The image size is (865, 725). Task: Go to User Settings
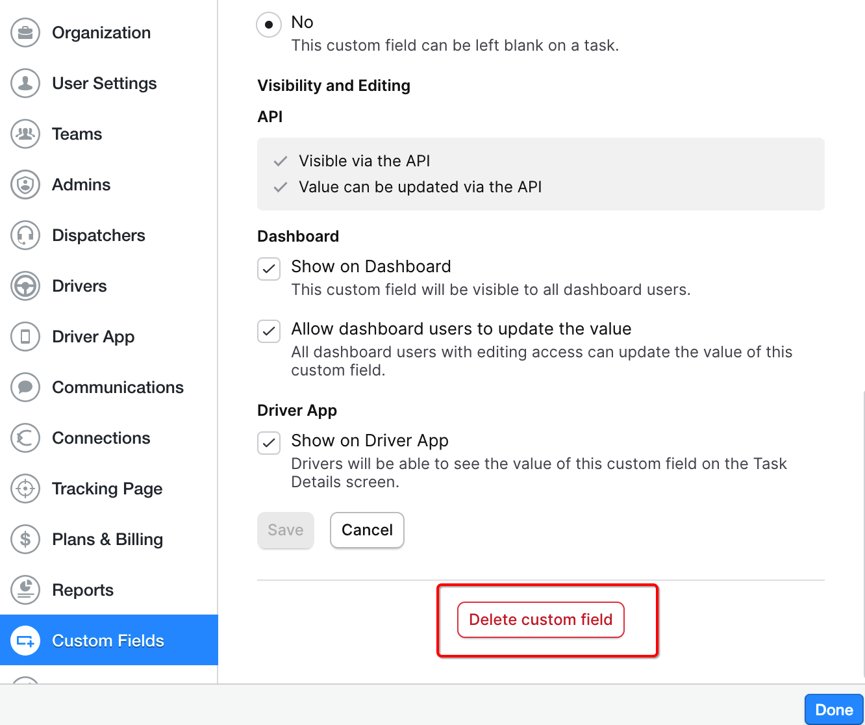pos(108,83)
